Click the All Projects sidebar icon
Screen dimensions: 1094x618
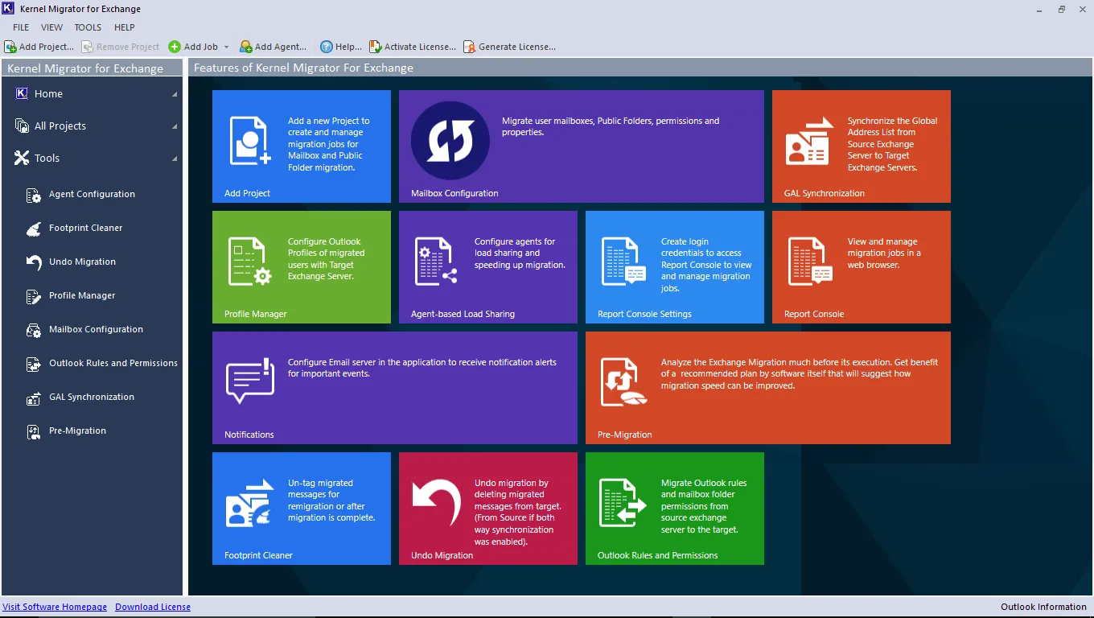tap(22, 126)
